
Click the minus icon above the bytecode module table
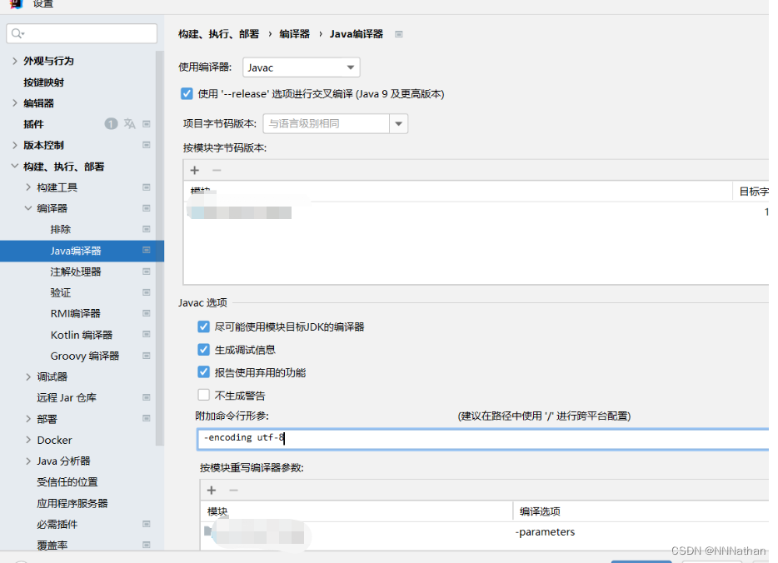click(215, 170)
